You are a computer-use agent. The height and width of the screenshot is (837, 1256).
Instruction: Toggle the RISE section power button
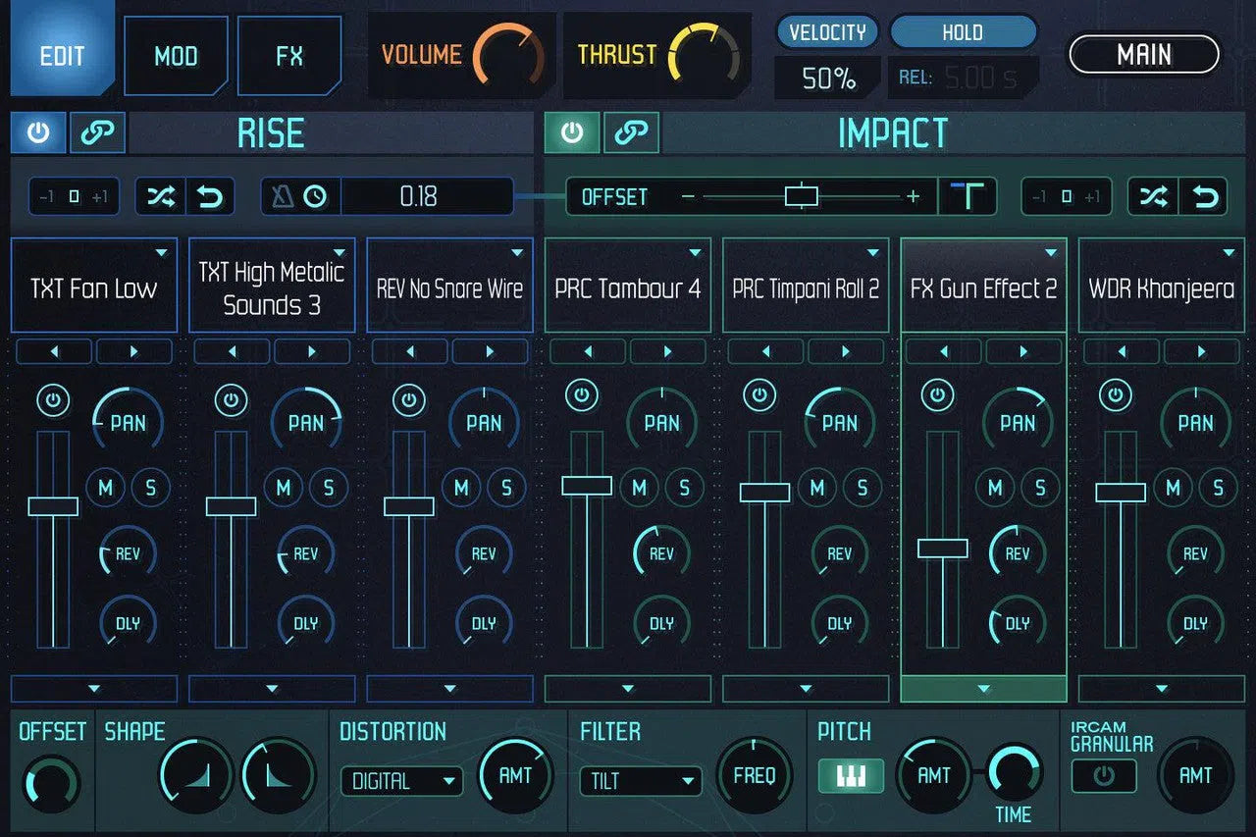click(x=38, y=133)
